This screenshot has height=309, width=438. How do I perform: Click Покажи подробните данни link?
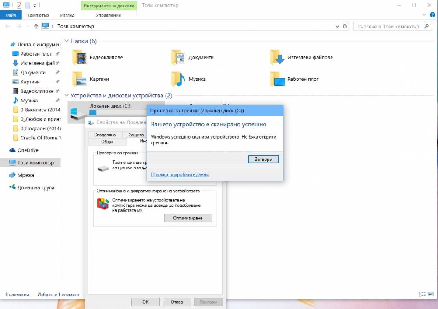tap(180, 175)
